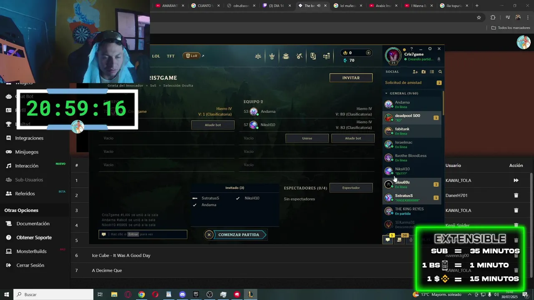Click the notifications bell beside Cris7game
534x300 pixels.
[x=439, y=59]
